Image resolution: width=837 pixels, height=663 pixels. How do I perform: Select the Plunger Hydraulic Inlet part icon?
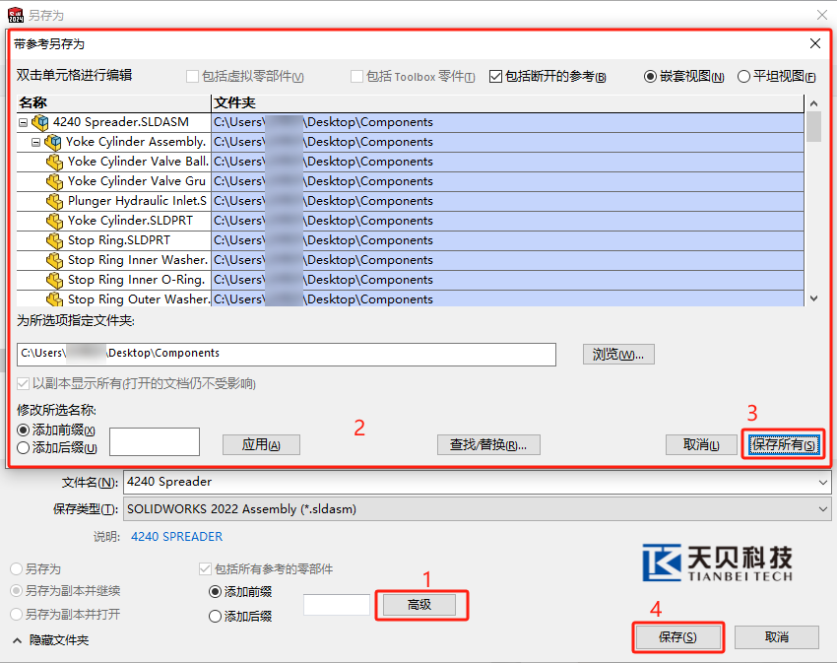pos(55,201)
